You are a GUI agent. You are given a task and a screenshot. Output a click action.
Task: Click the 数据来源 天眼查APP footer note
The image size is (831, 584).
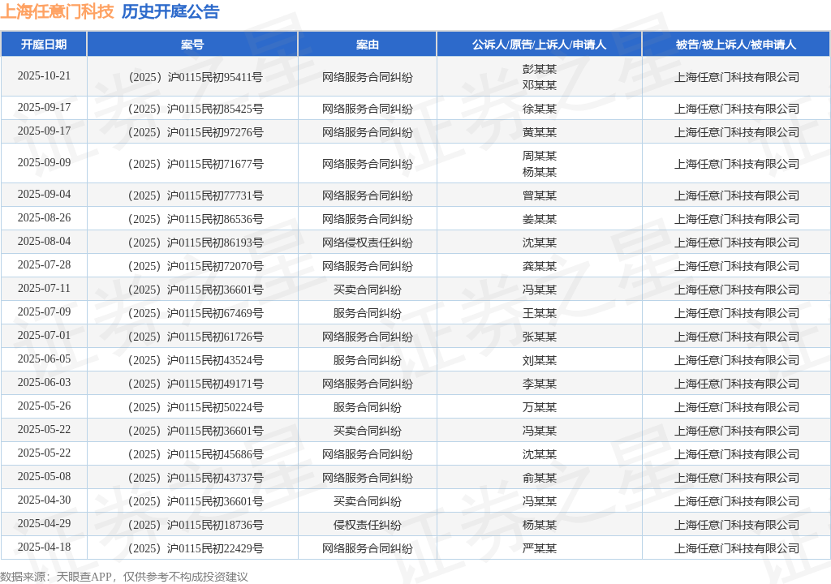pyautogui.click(x=124, y=577)
